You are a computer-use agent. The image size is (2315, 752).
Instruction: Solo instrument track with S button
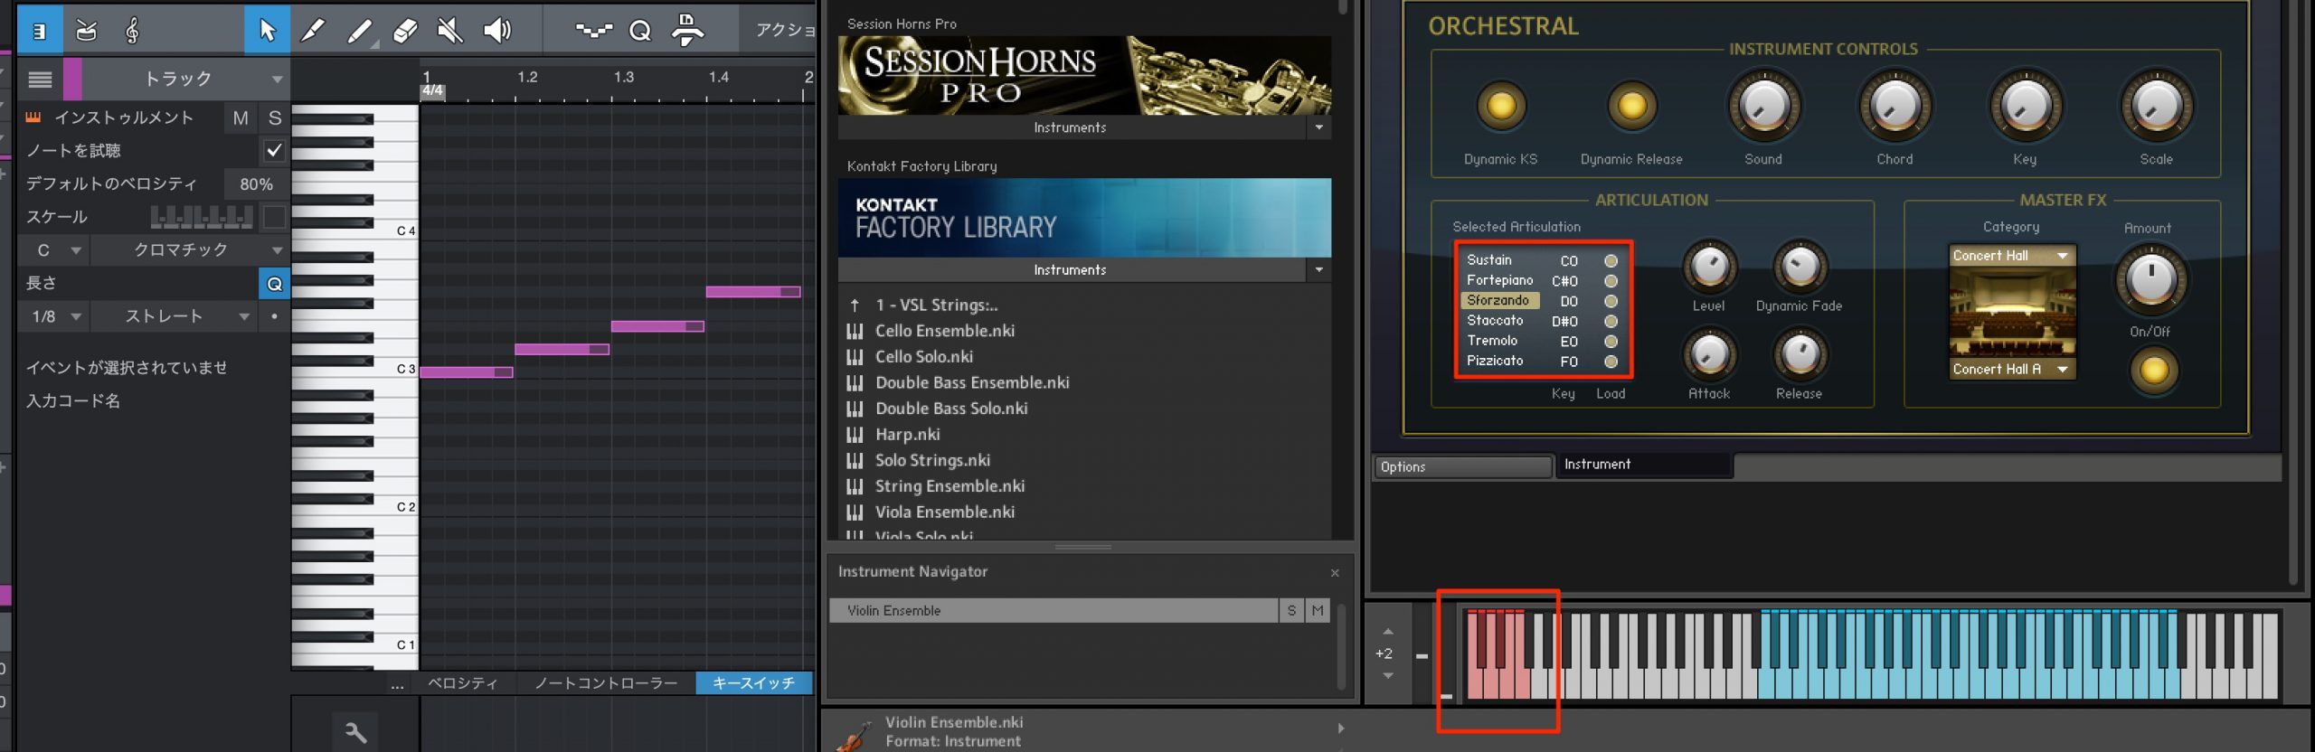(275, 117)
